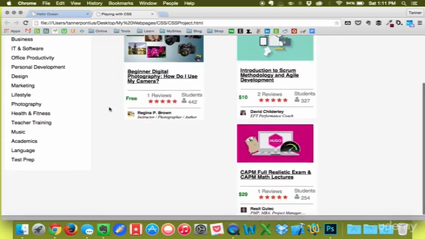This screenshot has width=425, height=239.
Task: Switch to Hello Ocean tab
Action: coord(60,14)
